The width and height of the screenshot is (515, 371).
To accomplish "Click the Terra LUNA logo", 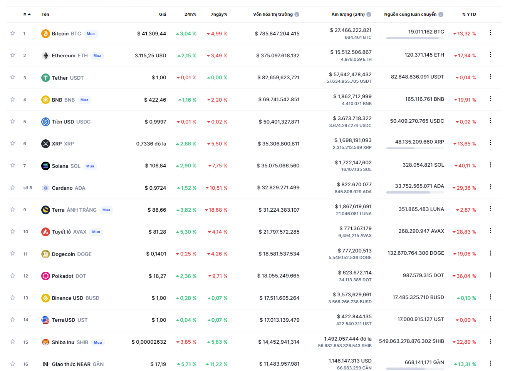I will 45,210.
